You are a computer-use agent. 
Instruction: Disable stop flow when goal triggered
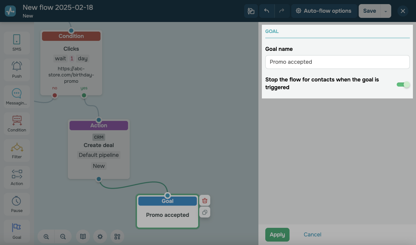pyautogui.click(x=403, y=85)
